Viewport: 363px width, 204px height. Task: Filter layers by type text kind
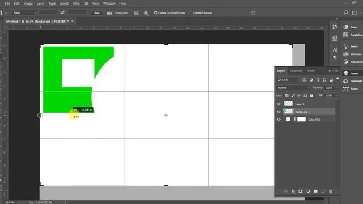tap(318, 80)
